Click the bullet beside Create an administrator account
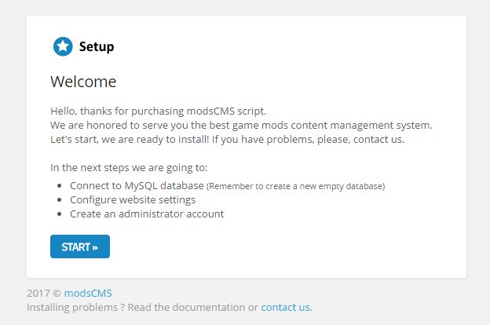The width and height of the screenshot is (490, 325). (x=60, y=214)
